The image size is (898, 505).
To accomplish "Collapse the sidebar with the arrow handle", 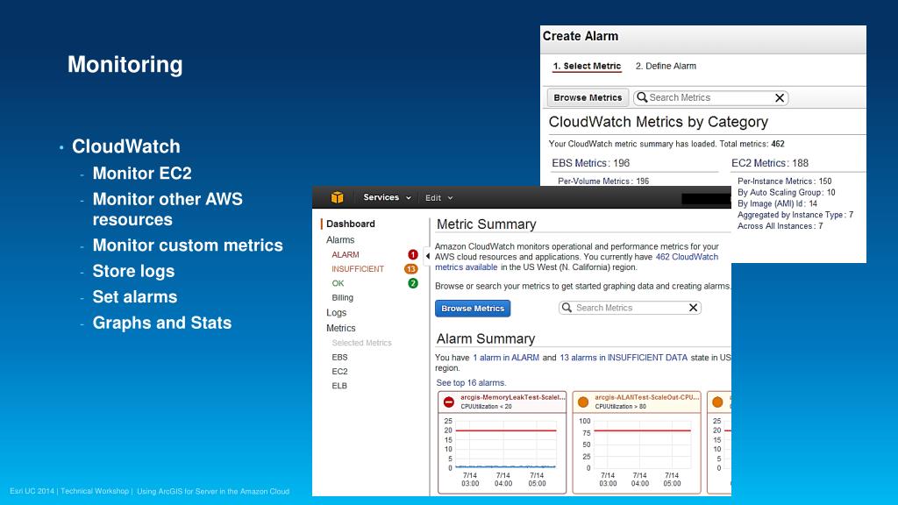I will coord(427,256).
